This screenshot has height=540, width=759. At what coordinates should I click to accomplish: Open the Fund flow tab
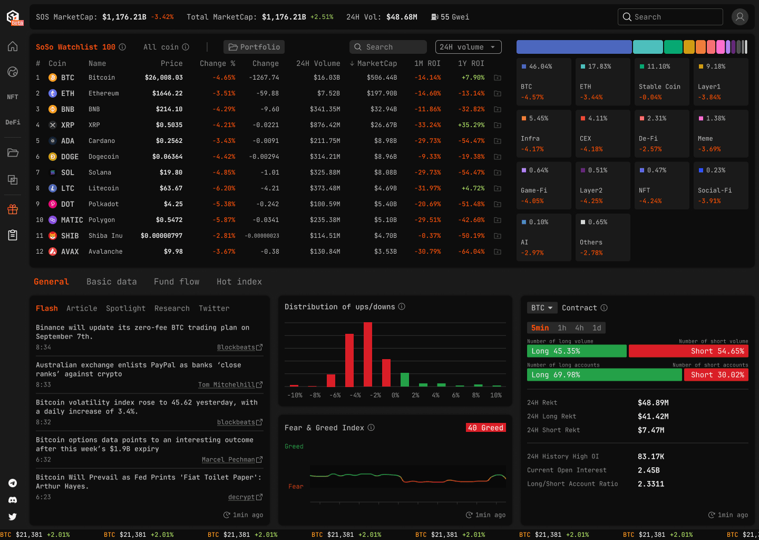[177, 282]
